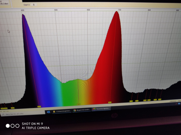Click the blue round system tray icon
Image resolution: width=181 pixels, height=135 pixels.
click(x=179, y=103)
